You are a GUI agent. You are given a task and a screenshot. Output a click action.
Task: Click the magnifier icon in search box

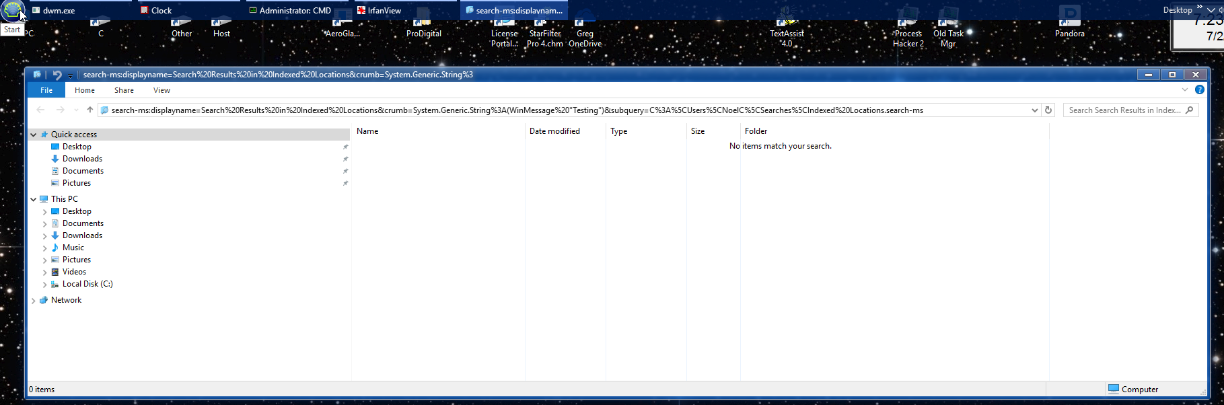click(x=1189, y=110)
